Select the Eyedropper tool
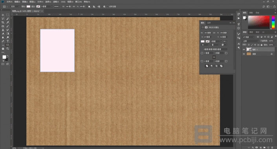Viewport: 277px width, 149px height. (7, 22)
